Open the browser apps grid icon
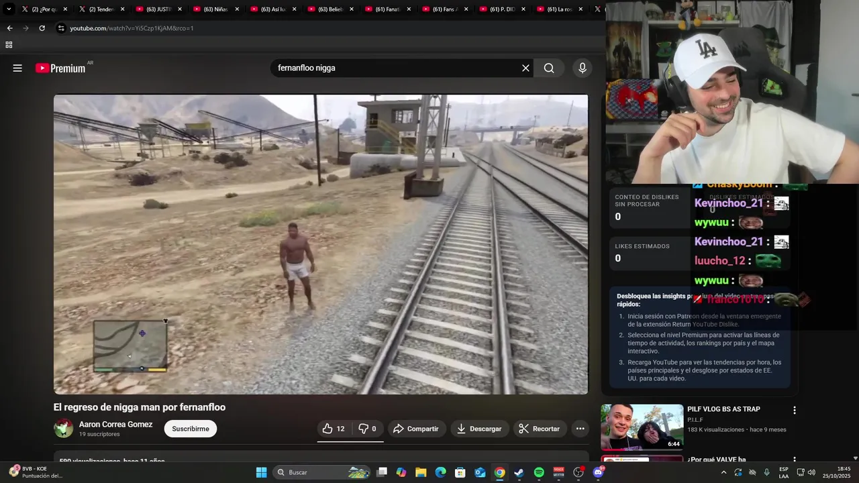859x483 pixels. click(x=9, y=45)
